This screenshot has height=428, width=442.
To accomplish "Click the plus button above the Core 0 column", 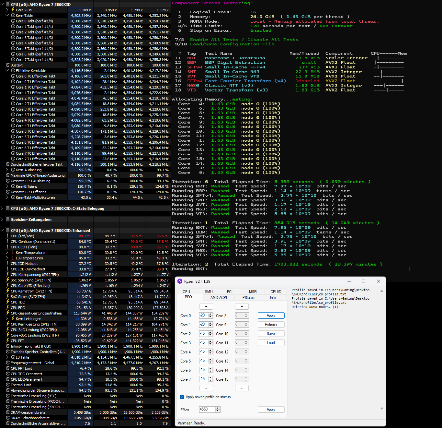I will 206,306.
